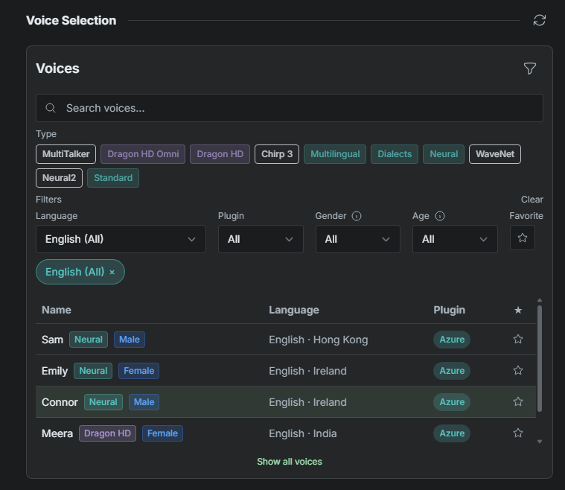Open the Age info icon
This screenshot has width=565, height=490.
coord(440,216)
